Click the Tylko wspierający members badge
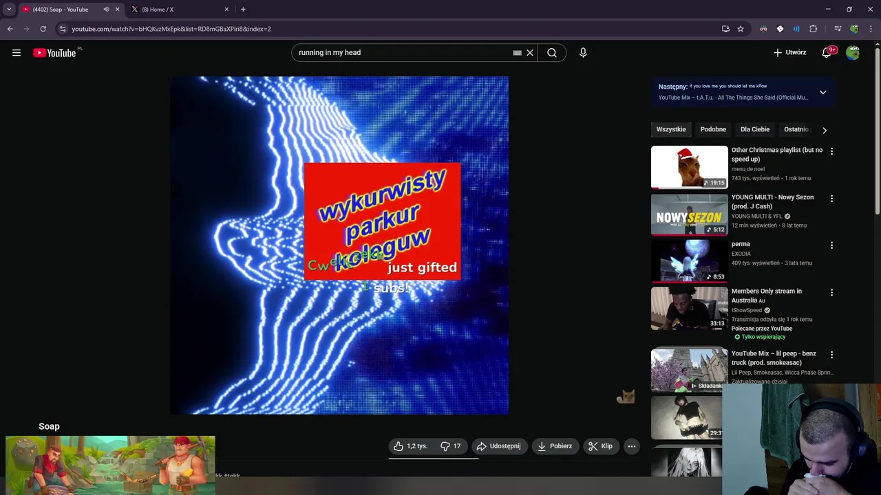 coord(760,337)
